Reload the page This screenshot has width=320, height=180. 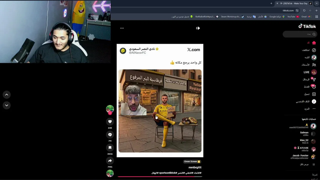pyautogui.click(x=304, y=10)
